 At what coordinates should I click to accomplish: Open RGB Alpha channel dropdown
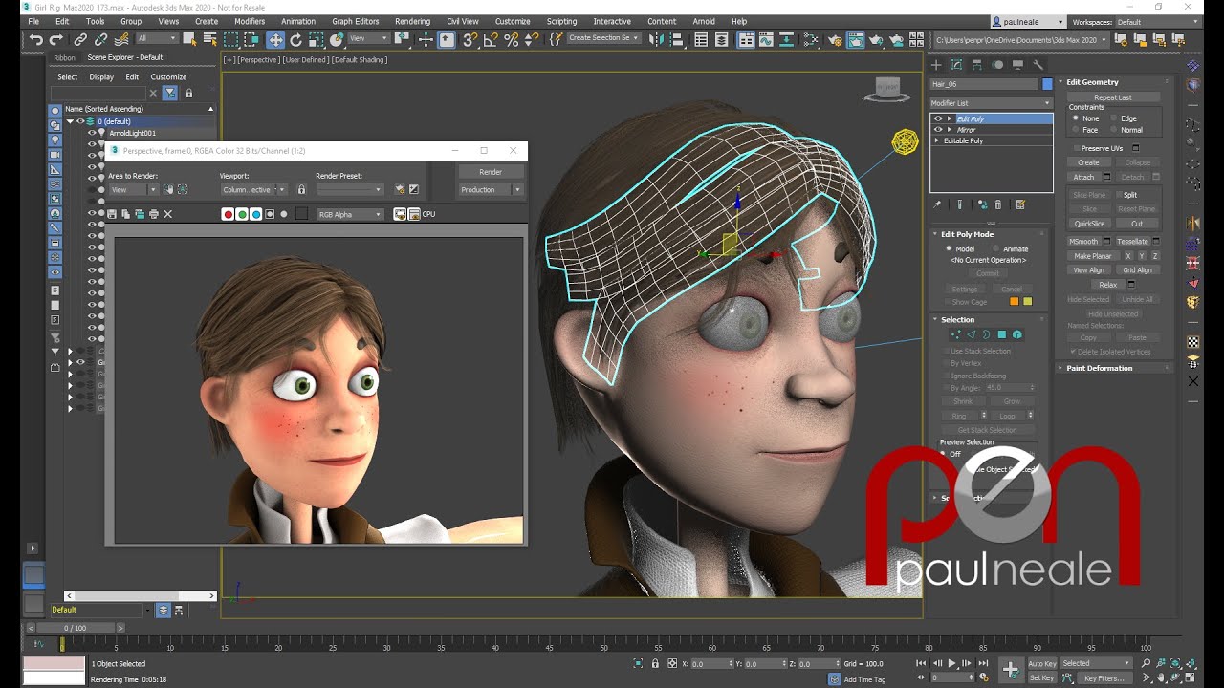point(350,214)
